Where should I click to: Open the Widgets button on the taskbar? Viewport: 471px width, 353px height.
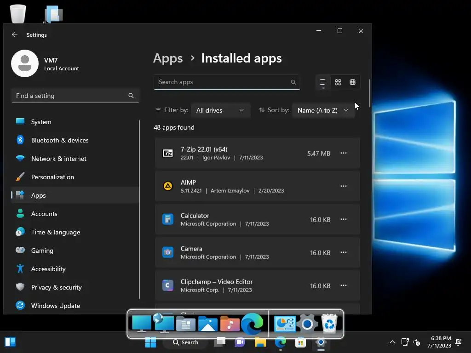pyautogui.click(x=10, y=342)
